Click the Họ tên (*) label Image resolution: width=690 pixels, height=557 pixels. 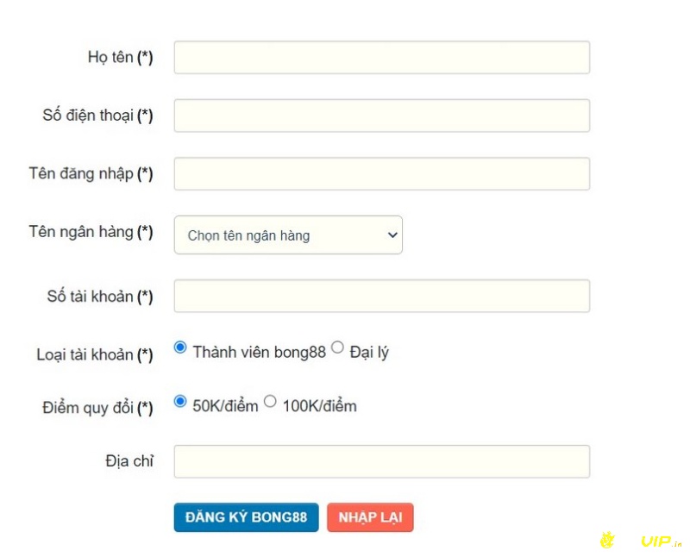click(120, 58)
